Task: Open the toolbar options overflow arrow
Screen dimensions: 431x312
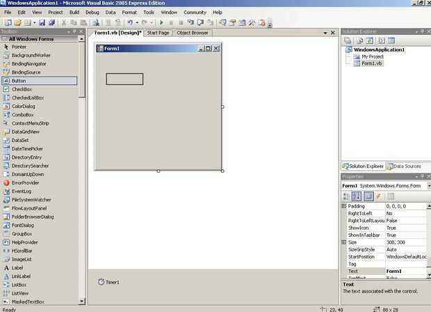Action: [x=270, y=24]
